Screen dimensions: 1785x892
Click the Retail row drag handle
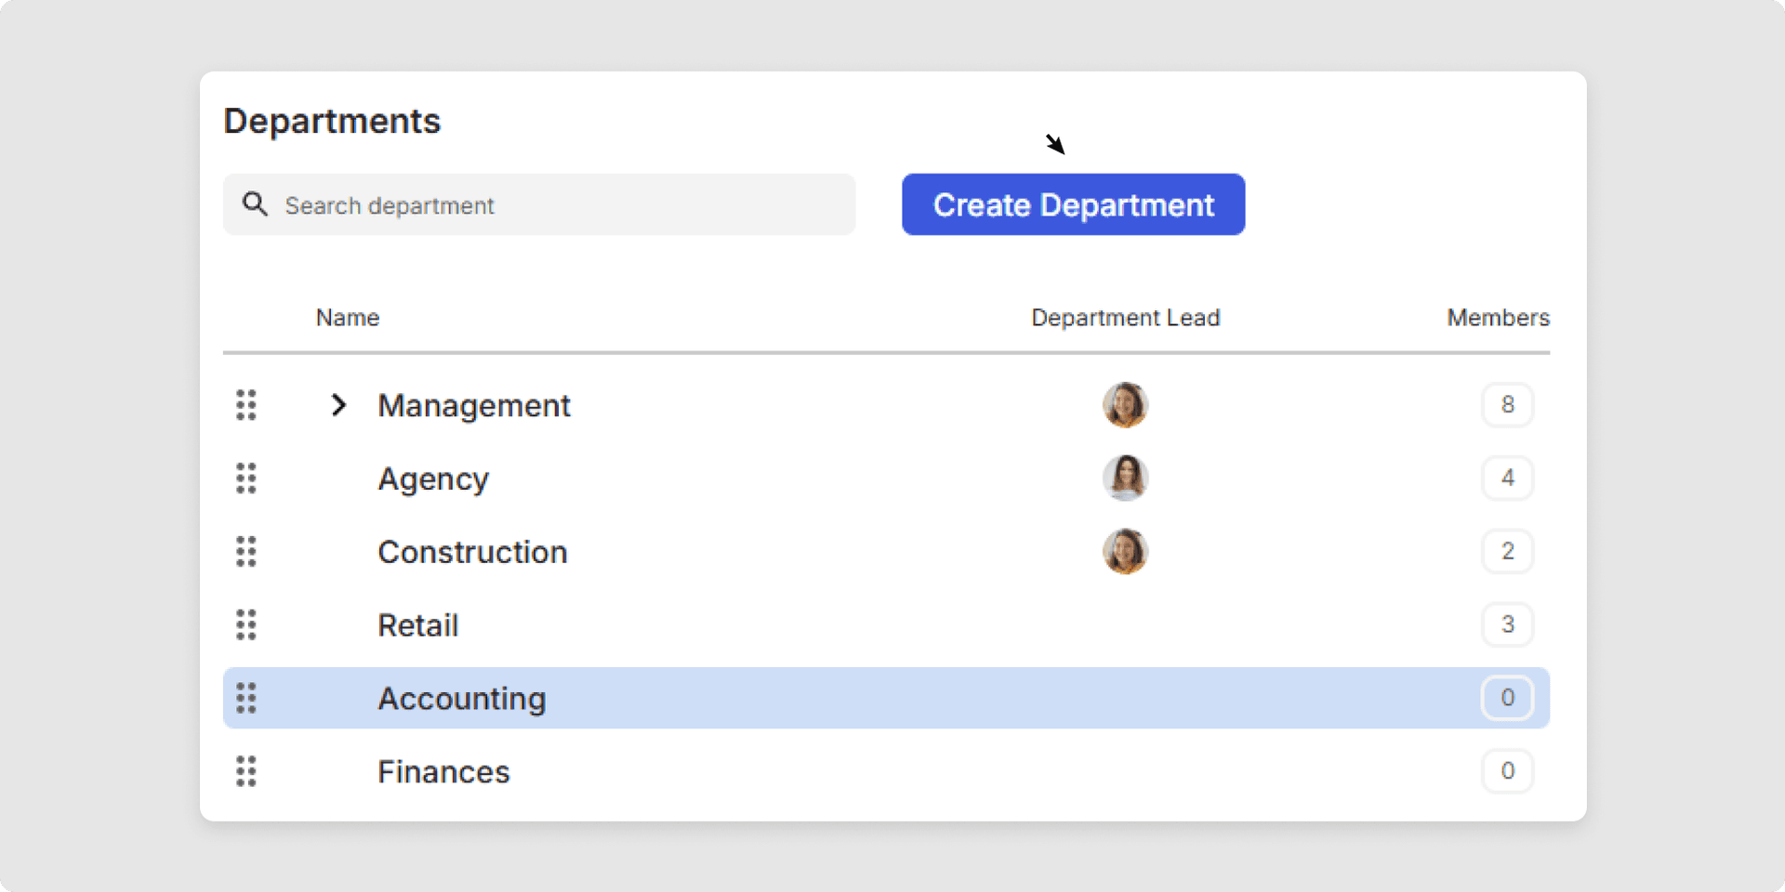(246, 625)
